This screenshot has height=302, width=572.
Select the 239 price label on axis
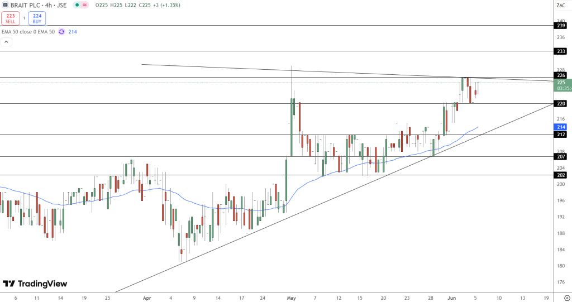point(561,26)
